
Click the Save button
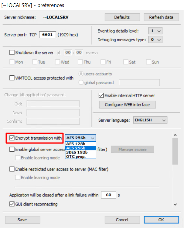point(22,219)
